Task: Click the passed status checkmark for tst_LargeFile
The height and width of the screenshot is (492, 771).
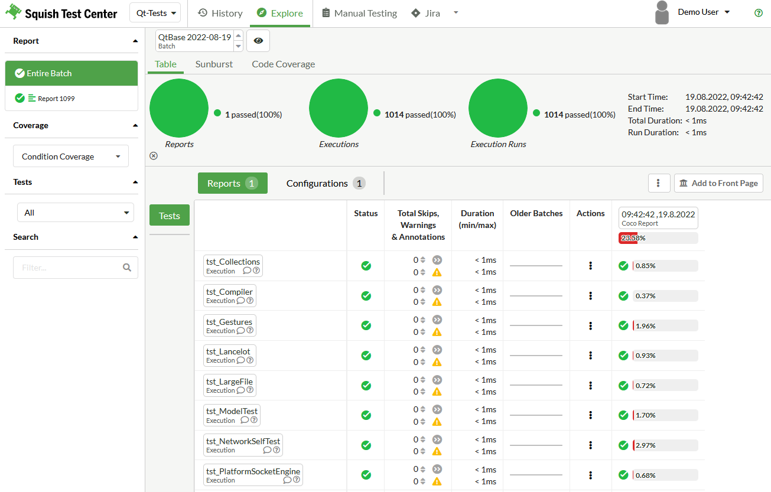Action: pos(366,386)
